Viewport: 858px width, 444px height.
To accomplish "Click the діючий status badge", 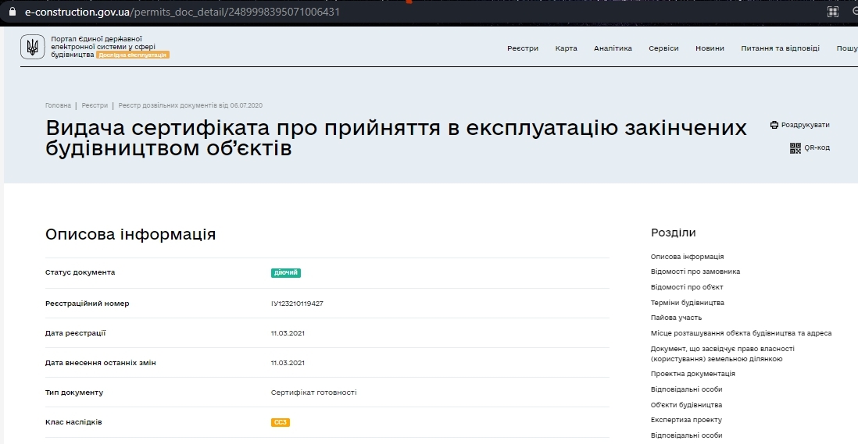I will (286, 272).
